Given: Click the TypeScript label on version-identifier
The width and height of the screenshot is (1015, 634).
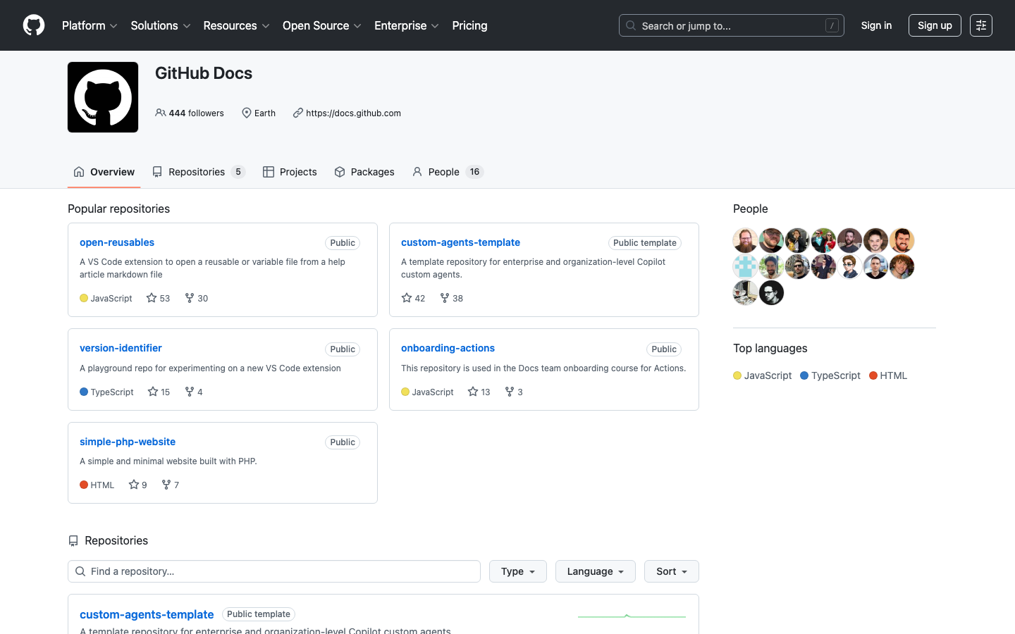Looking at the screenshot, I should pos(112,392).
